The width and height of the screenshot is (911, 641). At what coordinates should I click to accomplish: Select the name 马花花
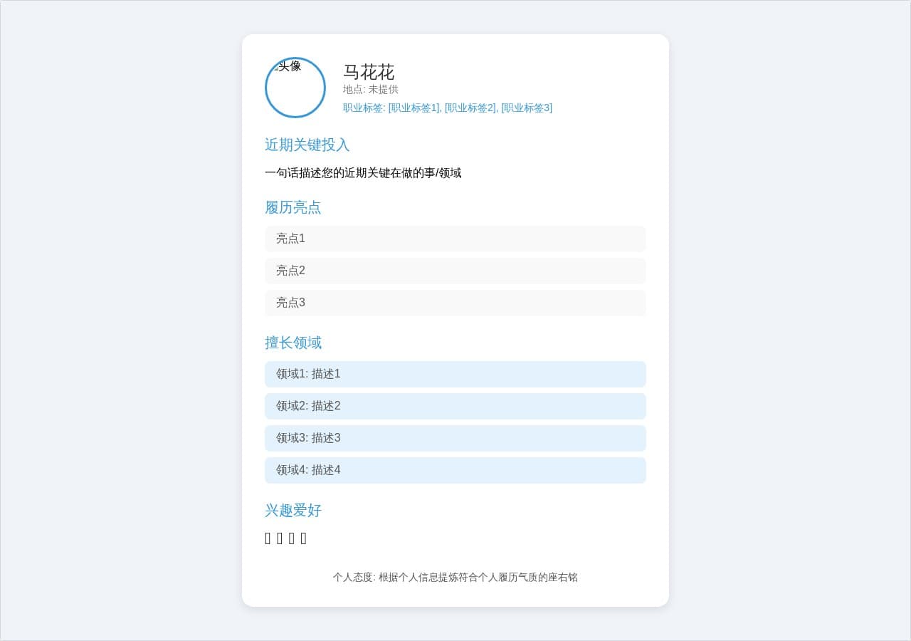click(369, 72)
